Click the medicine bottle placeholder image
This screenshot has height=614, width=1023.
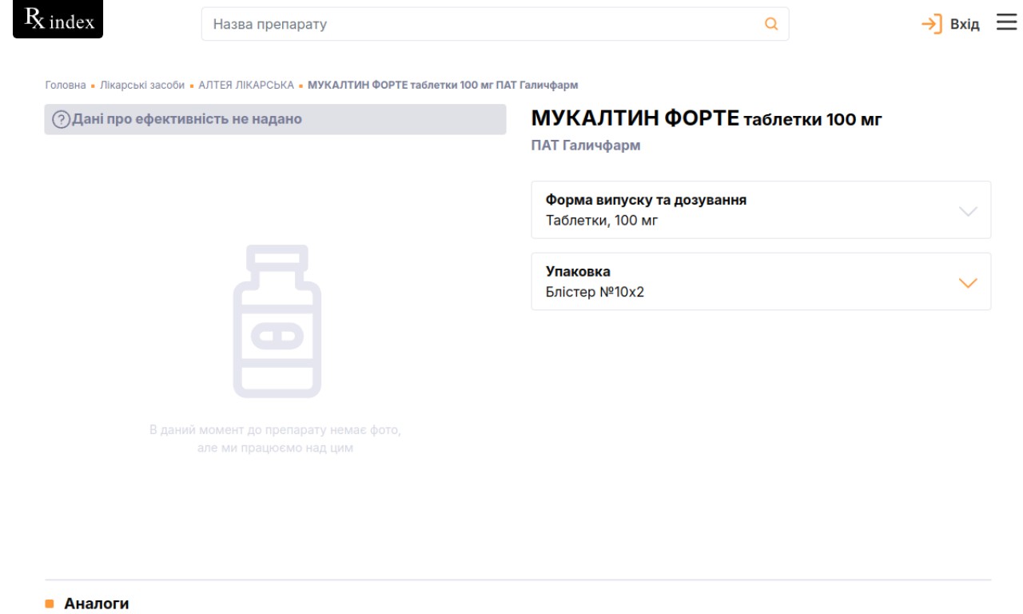277,321
